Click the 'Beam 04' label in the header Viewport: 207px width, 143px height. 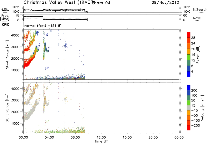pyautogui.click(x=101, y=3)
